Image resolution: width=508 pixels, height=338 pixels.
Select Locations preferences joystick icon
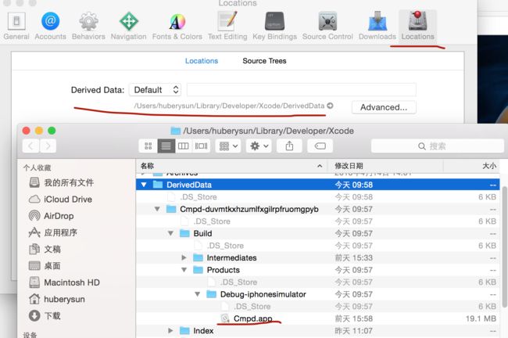417,21
